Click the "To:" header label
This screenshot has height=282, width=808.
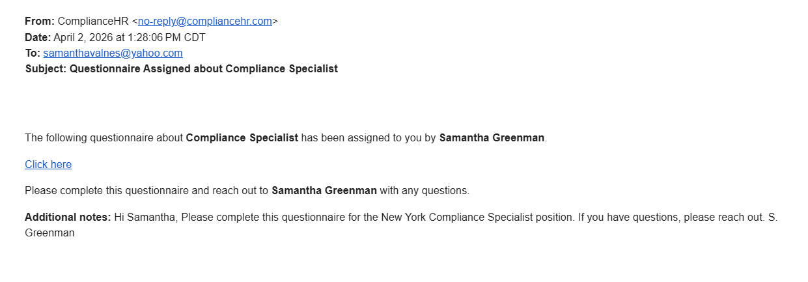coord(33,53)
